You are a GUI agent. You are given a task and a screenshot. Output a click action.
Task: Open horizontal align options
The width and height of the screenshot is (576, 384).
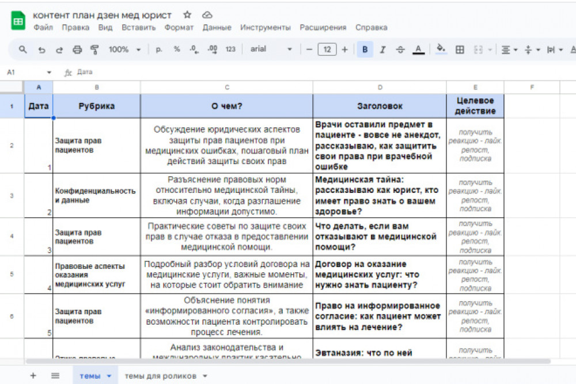[509, 50]
